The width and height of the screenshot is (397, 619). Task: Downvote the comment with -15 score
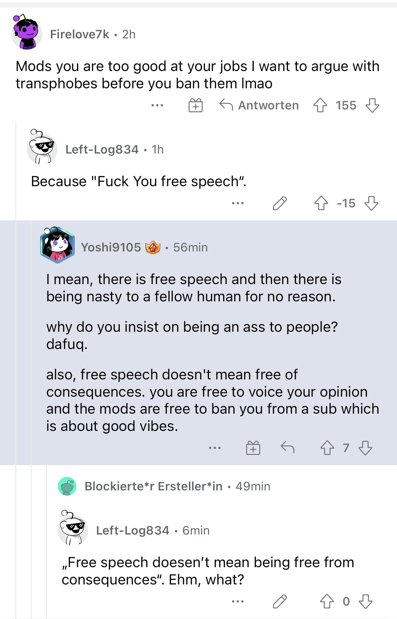click(371, 203)
